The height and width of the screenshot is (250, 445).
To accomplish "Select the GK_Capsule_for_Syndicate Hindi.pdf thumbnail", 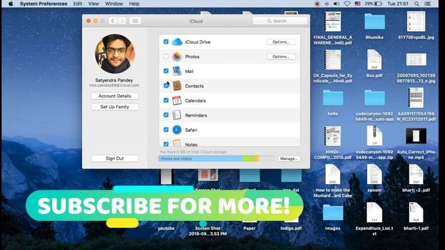I will click(x=332, y=60).
